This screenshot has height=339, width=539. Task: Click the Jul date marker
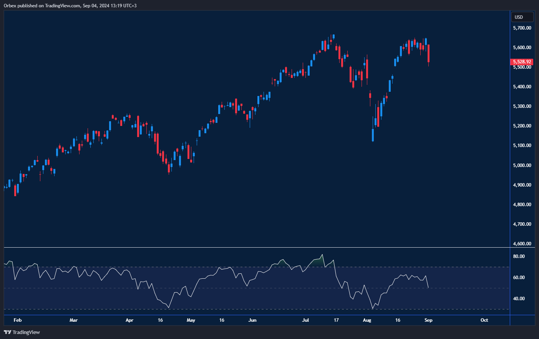305,320
